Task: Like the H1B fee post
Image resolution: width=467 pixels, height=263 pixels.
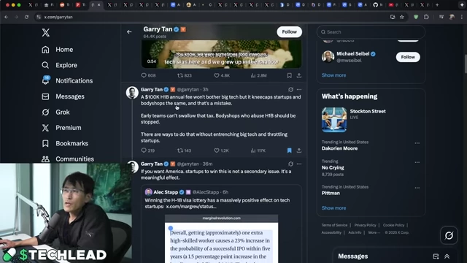Action: pyautogui.click(x=221, y=150)
